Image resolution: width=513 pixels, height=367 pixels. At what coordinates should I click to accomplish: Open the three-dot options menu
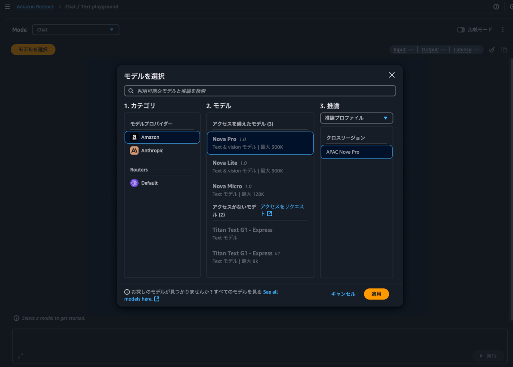tap(503, 30)
